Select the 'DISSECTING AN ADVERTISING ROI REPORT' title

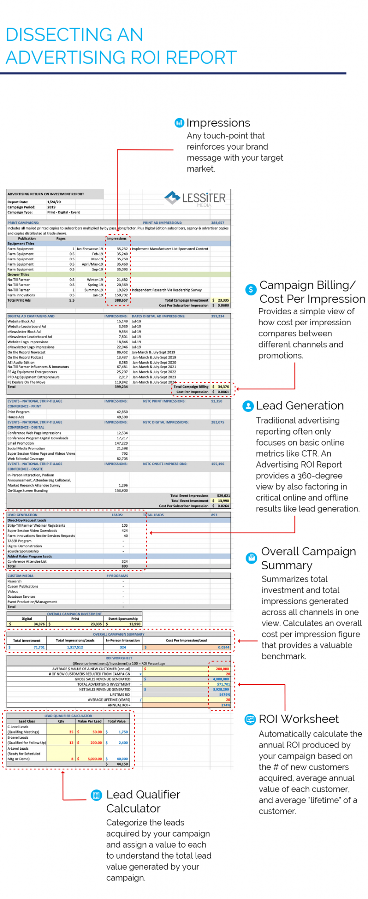121,46
